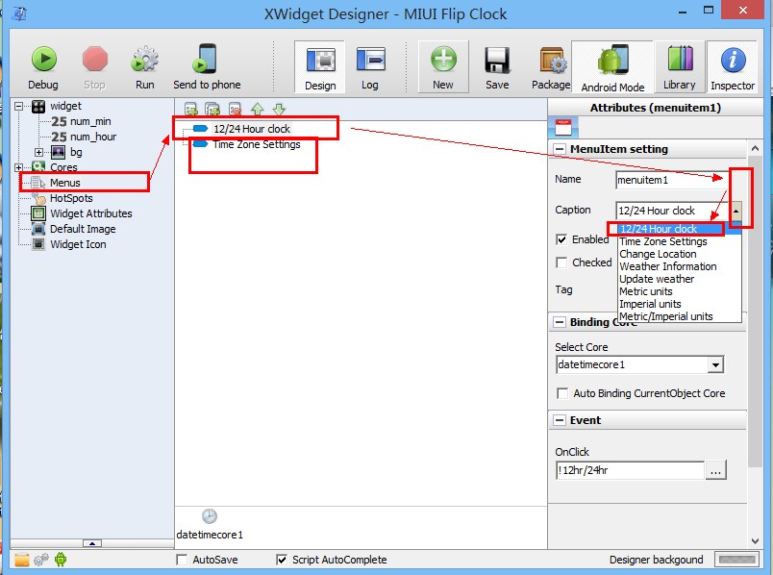The width and height of the screenshot is (773, 575).
Task: Toggle the Enabled checkbox
Action: (x=561, y=239)
